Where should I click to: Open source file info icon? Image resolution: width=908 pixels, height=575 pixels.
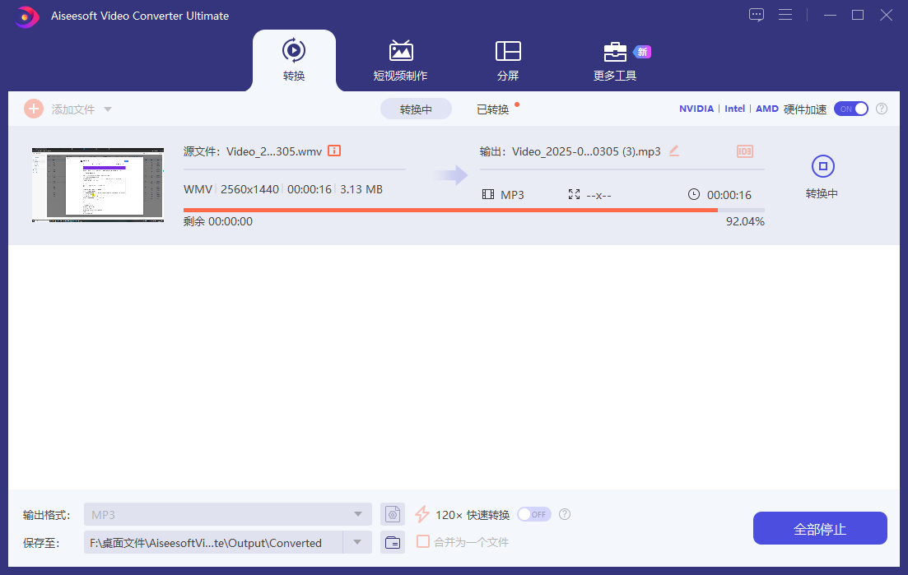coord(334,151)
